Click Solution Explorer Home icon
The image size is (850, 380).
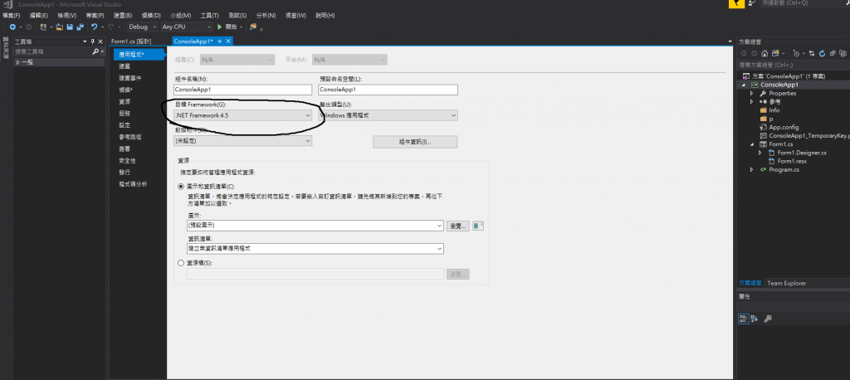(x=765, y=53)
